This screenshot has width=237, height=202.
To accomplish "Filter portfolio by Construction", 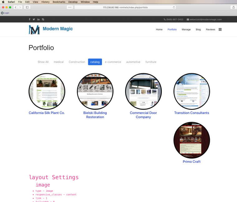I will coord(77,62).
